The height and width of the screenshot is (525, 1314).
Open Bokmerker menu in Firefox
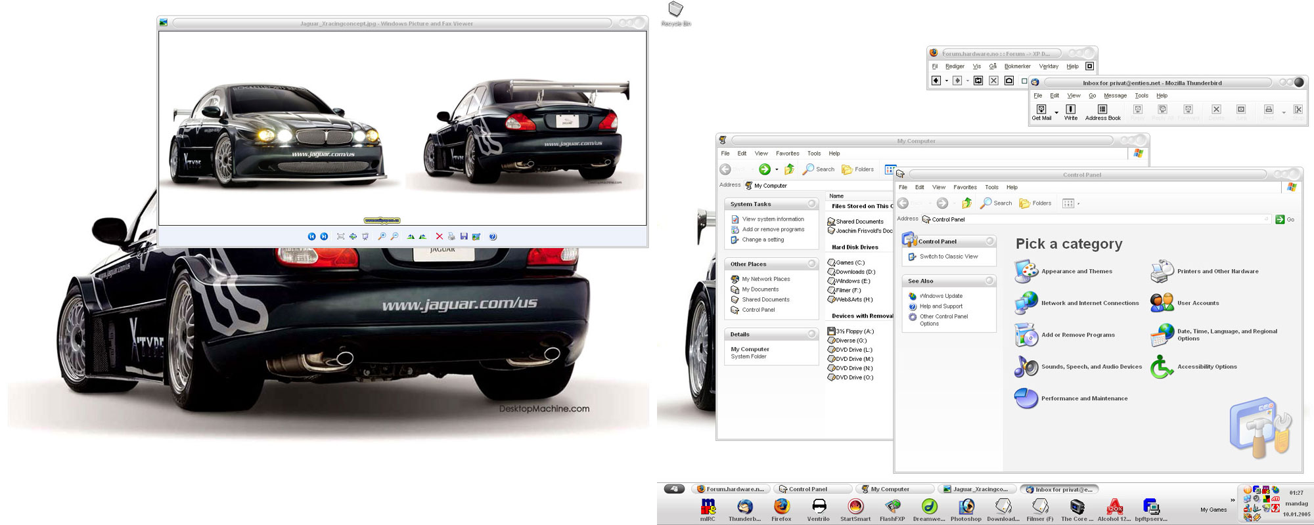[x=1017, y=66]
